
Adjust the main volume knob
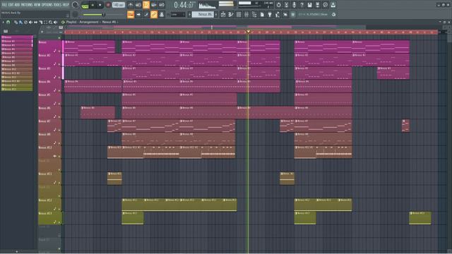(75, 5)
